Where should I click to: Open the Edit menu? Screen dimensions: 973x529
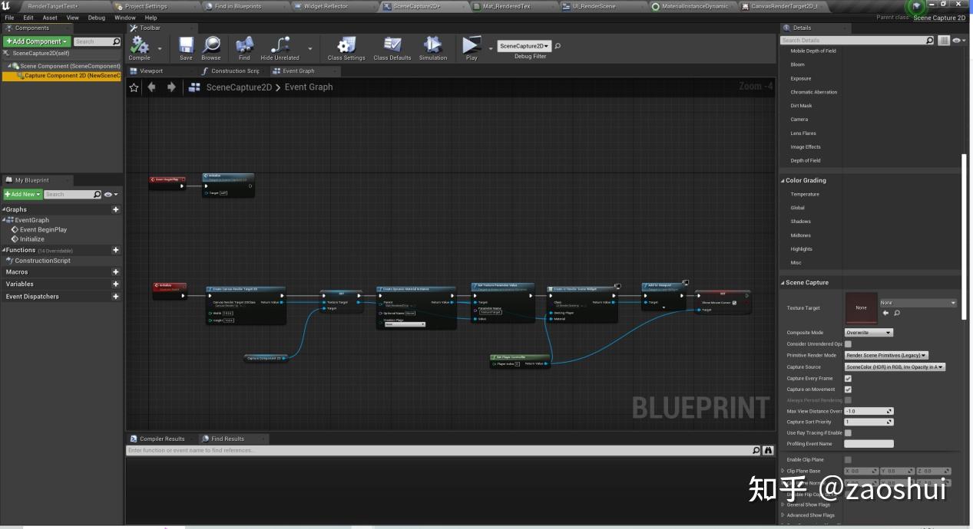[28, 17]
